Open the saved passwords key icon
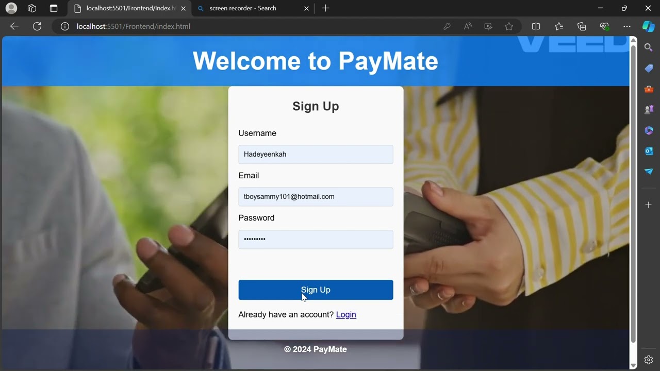The width and height of the screenshot is (660, 371). [x=447, y=26]
